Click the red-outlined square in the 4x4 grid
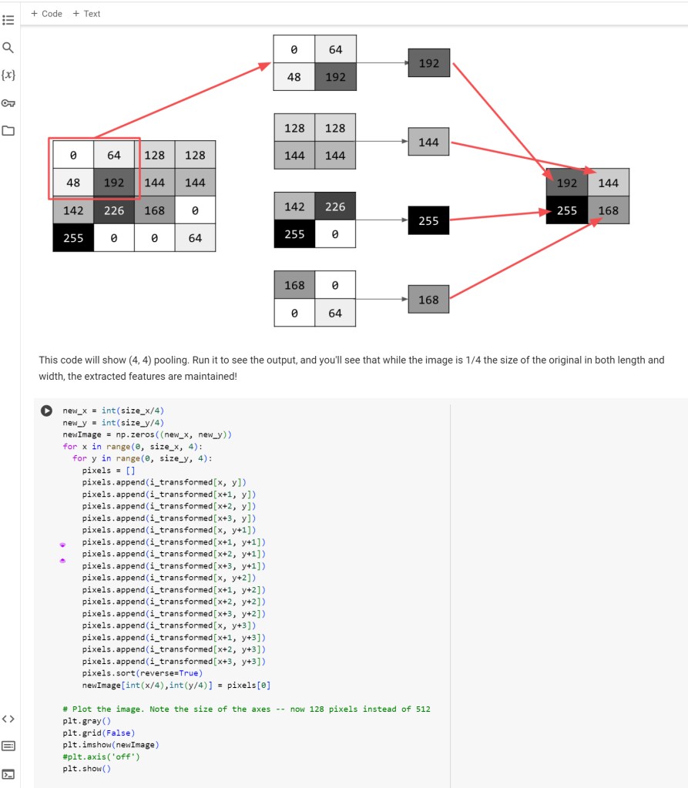The image size is (688, 788). [94, 169]
